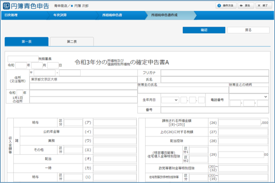Click the submission date 年 field
The height and width of the screenshot is (183, 275).
coord(21,65)
